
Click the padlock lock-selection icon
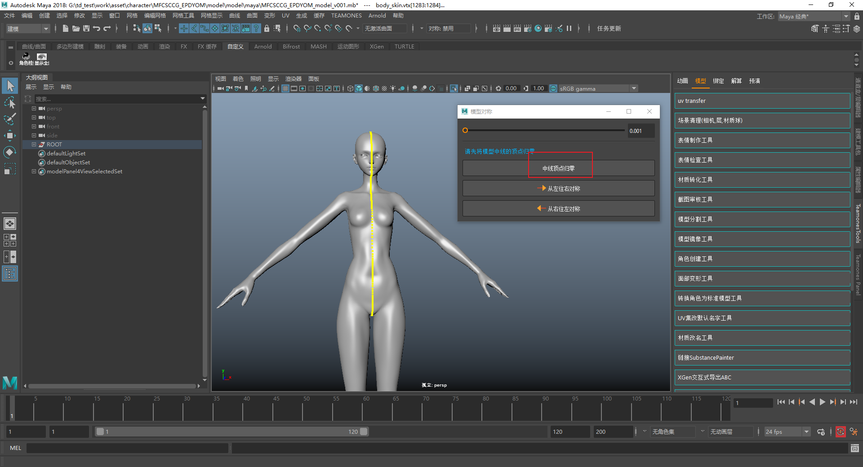(x=267, y=29)
